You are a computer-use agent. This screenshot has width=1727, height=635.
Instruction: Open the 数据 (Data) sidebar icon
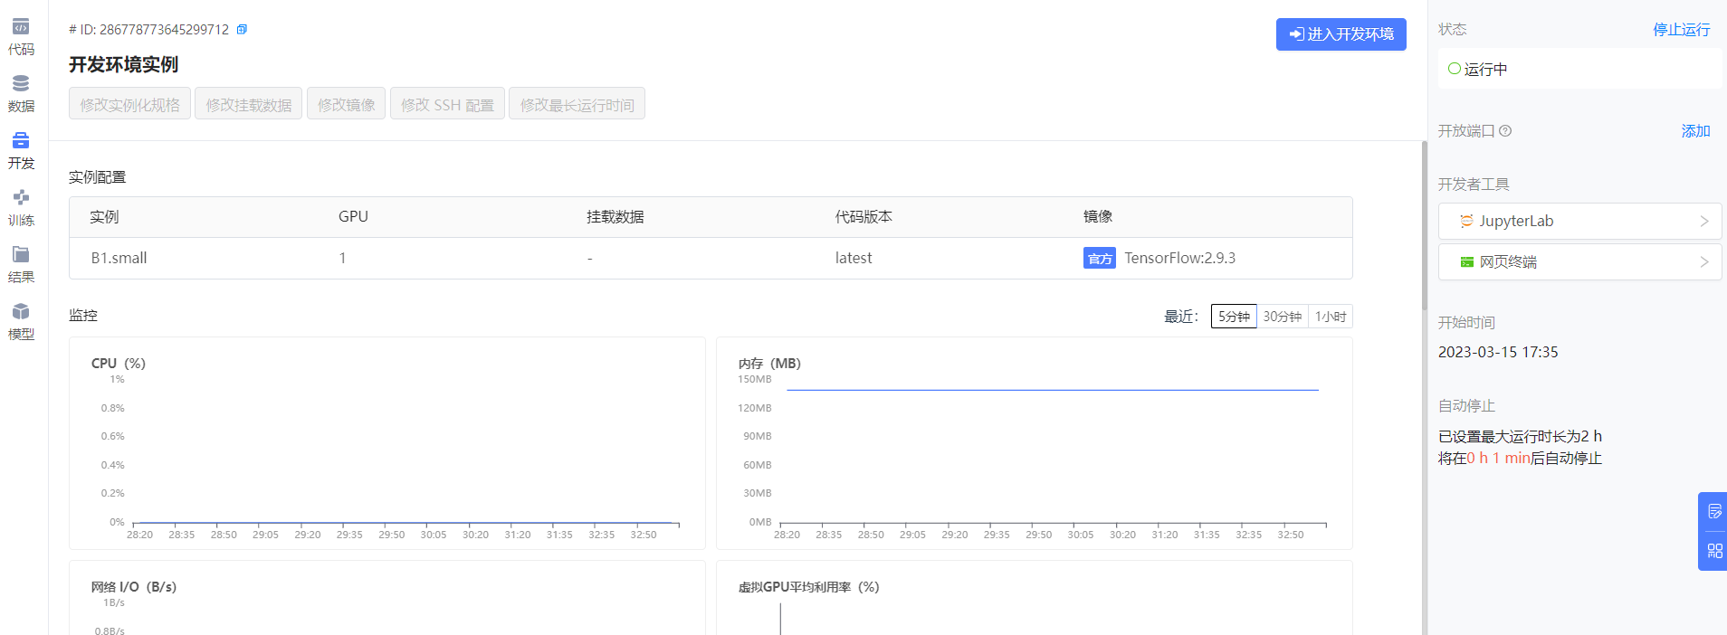point(21,83)
